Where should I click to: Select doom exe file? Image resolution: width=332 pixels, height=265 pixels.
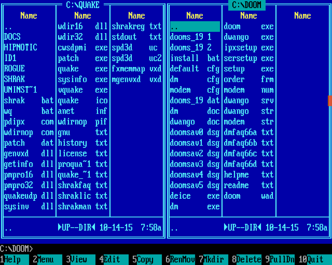coord(249,26)
